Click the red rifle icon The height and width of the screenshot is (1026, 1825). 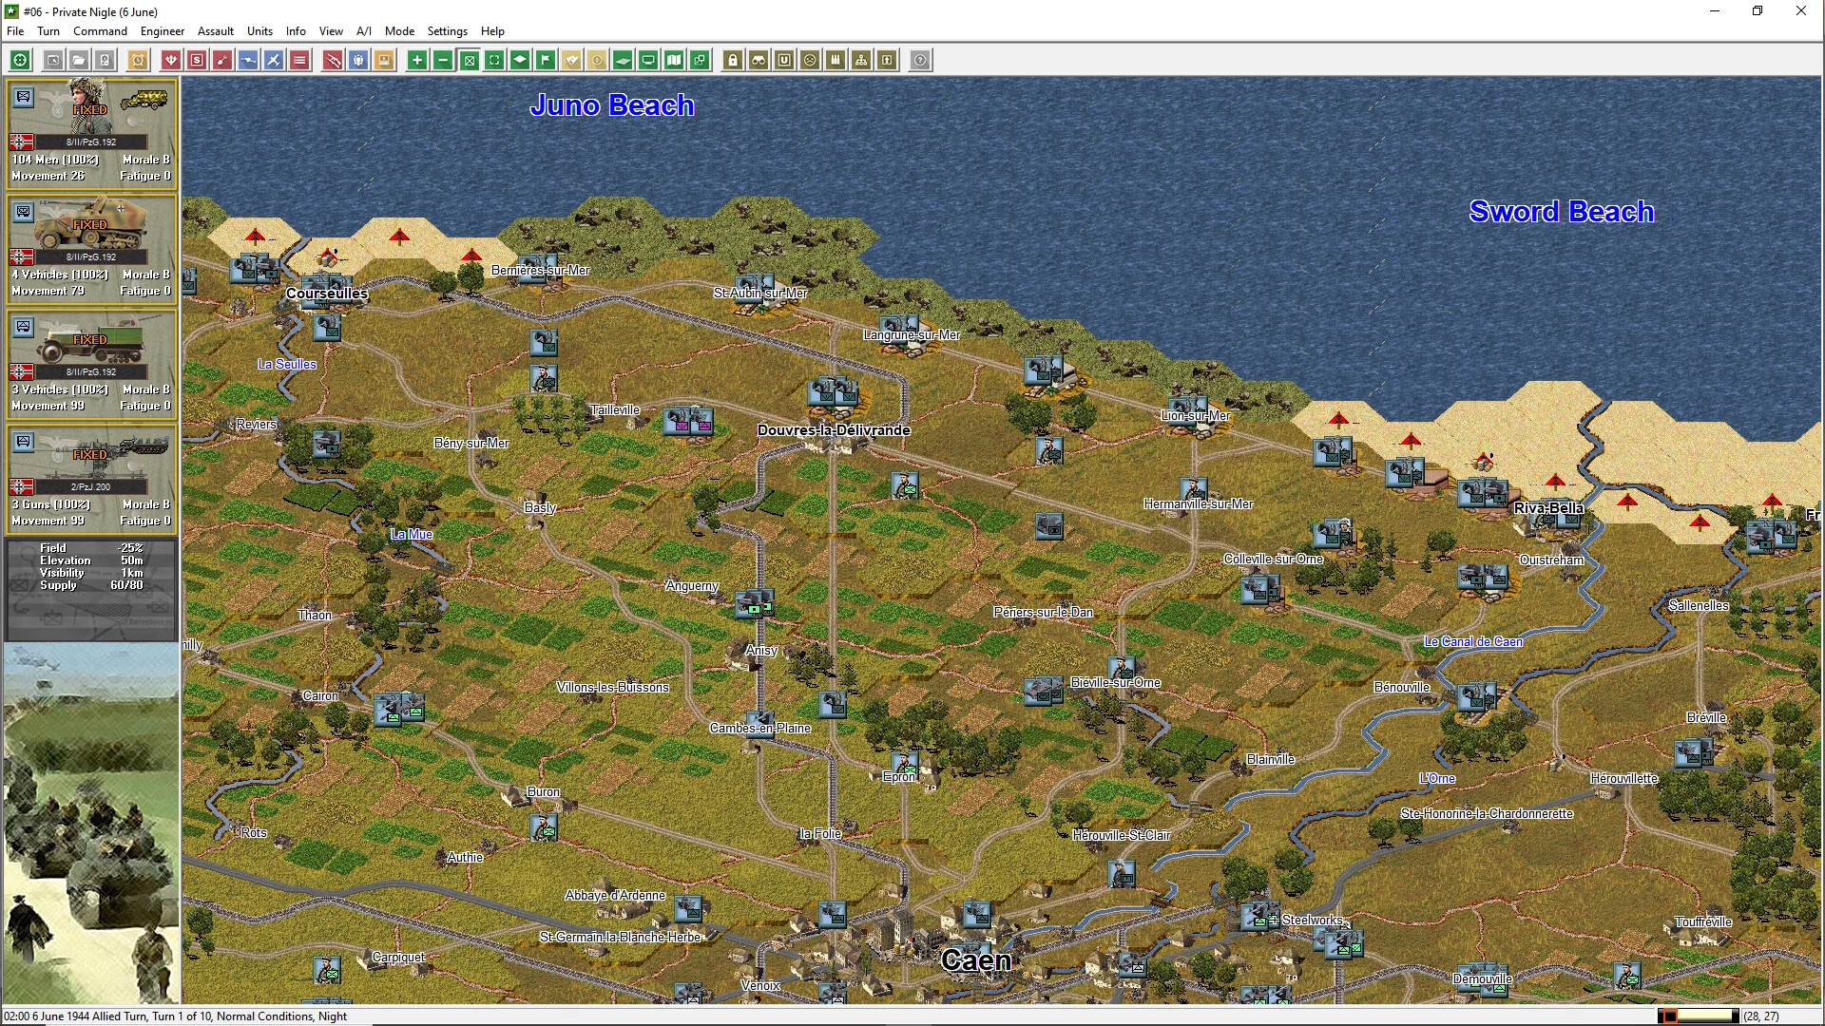coord(333,60)
